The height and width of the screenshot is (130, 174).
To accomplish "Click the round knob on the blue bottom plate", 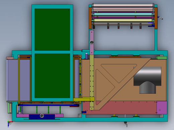I will click(x=42, y=116).
